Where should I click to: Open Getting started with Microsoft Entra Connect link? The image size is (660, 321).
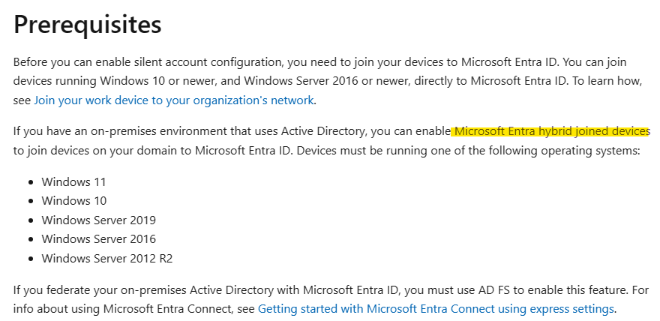[x=436, y=309]
